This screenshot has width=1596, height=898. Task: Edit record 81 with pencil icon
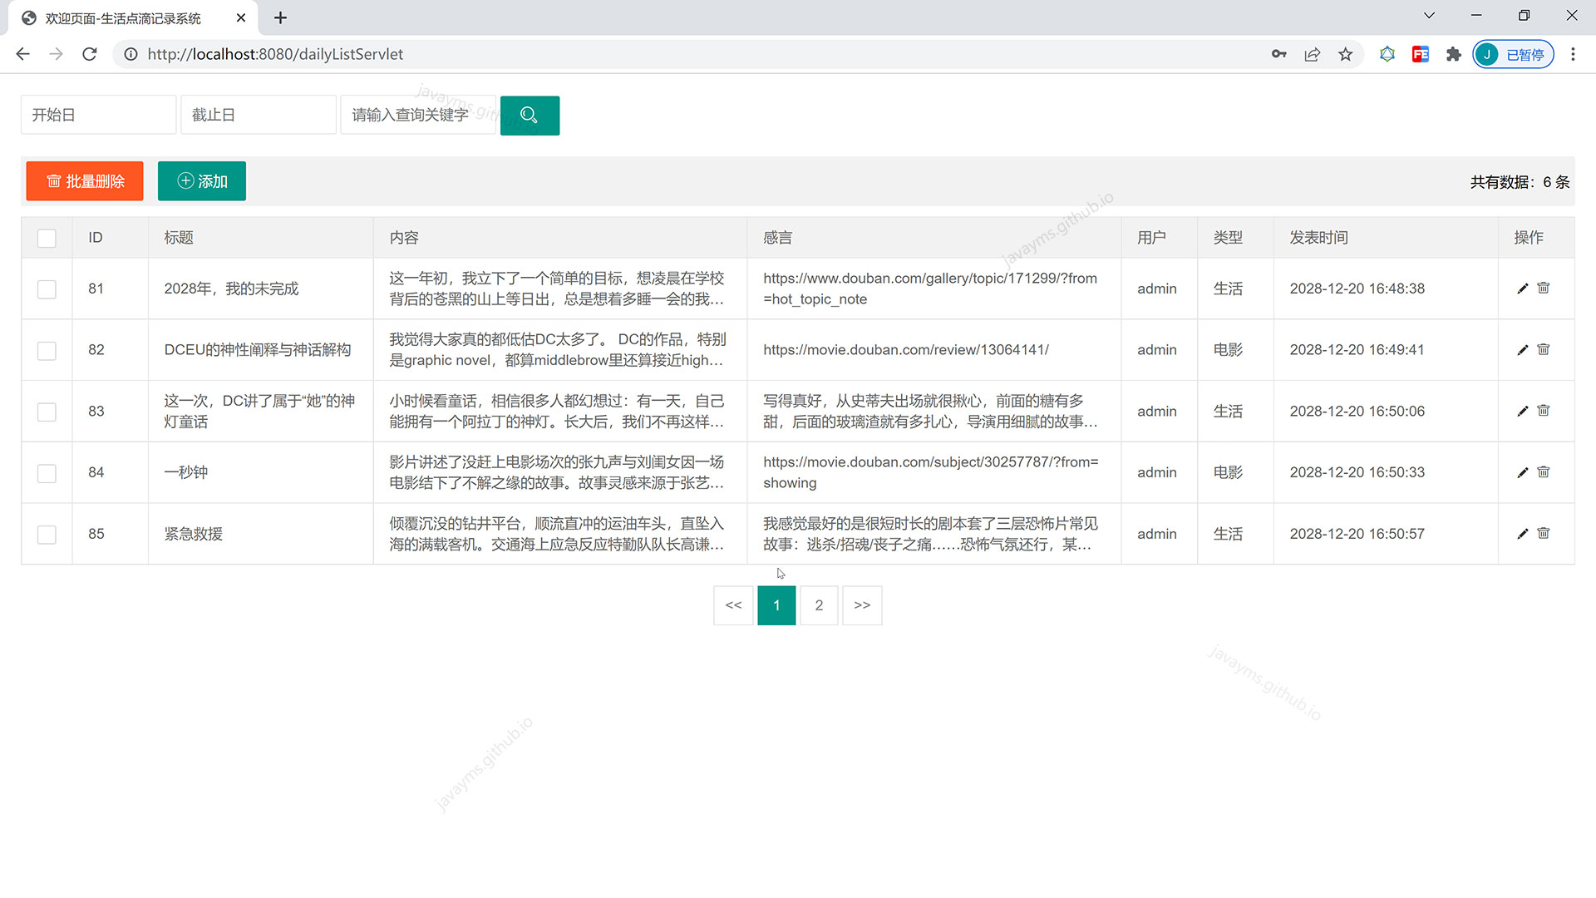(1522, 289)
